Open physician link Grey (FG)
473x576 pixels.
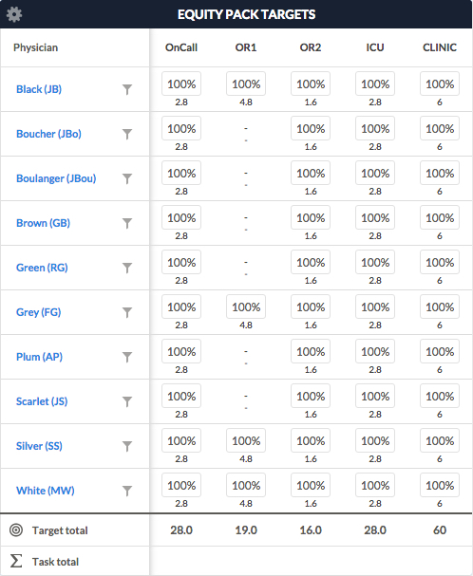click(x=39, y=312)
